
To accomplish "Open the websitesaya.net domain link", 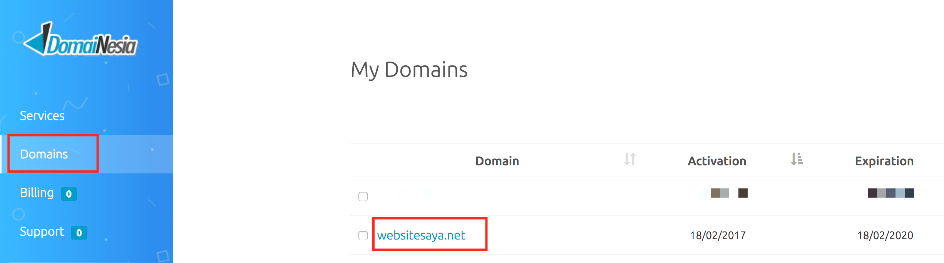I will [x=421, y=235].
